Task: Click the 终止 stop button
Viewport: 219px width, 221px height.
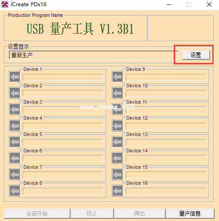Action: [x=92, y=213]
